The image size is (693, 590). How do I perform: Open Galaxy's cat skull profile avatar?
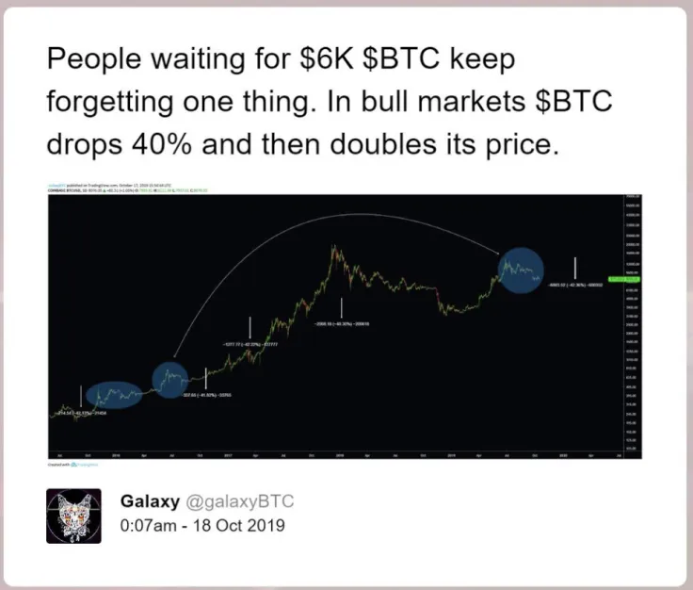(x=73, y=516)
